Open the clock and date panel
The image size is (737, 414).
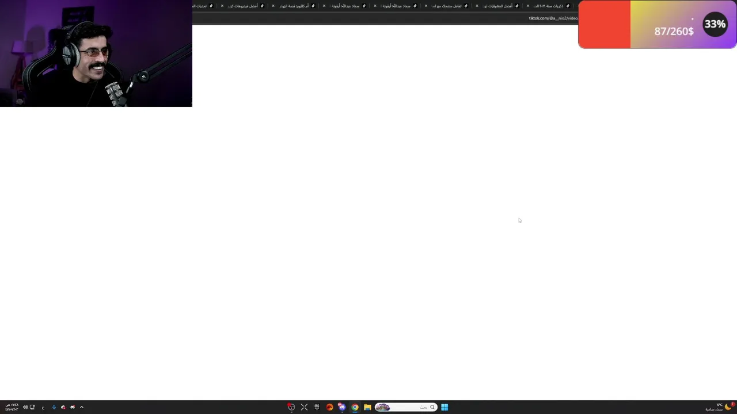click(12, 407)
